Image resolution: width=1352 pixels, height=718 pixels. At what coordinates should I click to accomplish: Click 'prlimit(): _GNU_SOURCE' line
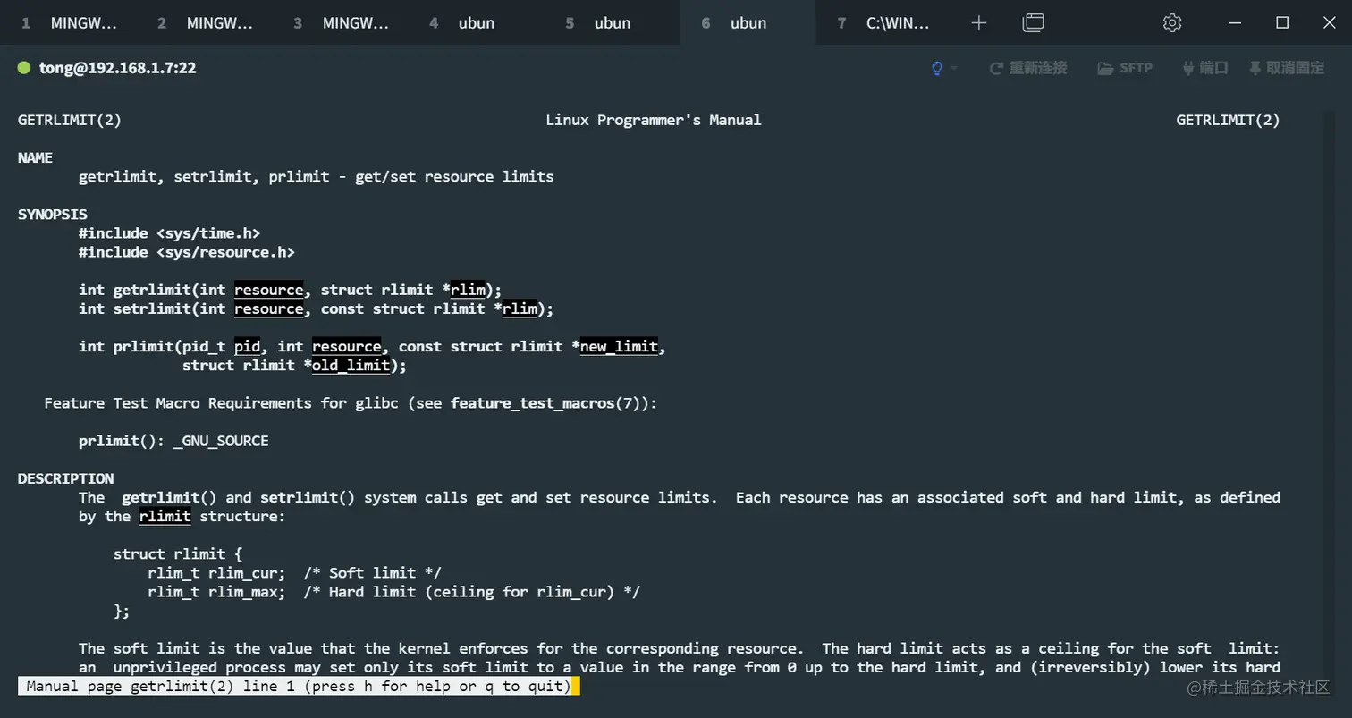173,441
